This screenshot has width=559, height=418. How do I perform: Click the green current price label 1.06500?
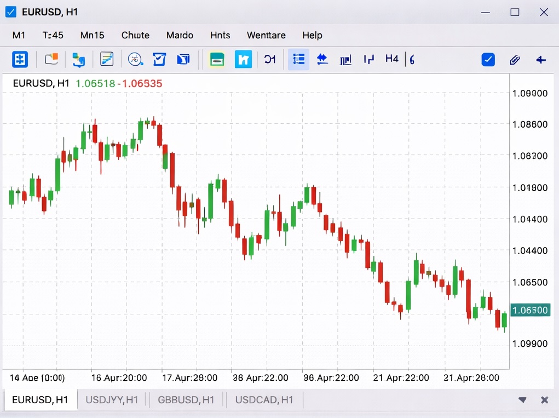(530, 310)
